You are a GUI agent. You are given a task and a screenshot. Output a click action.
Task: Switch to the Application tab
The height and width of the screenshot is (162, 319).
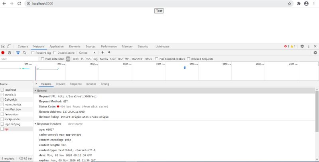click(x=56, y=46)
